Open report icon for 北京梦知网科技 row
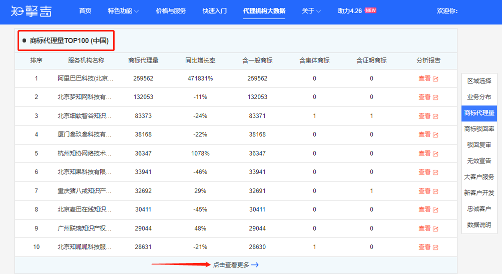This screenshot has width=502, height=274. click(435, 97)
